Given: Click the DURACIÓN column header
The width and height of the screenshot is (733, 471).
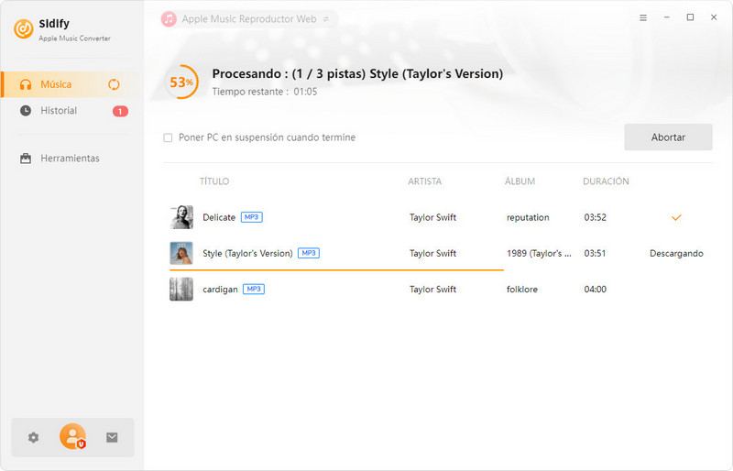Looking at the screenshot, I should (606, 181).
